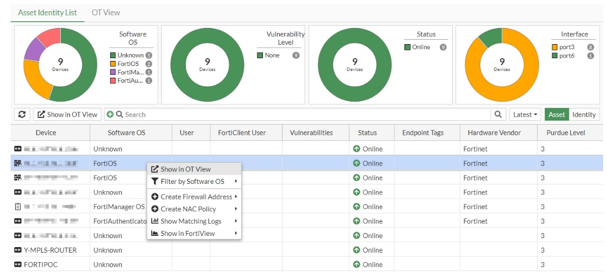
Task: Open the OT View tab
Action: (x=106, y=12)
